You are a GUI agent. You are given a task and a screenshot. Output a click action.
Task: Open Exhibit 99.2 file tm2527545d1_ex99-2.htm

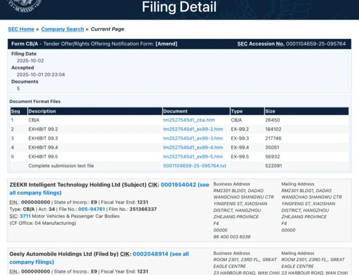[193, 129]
